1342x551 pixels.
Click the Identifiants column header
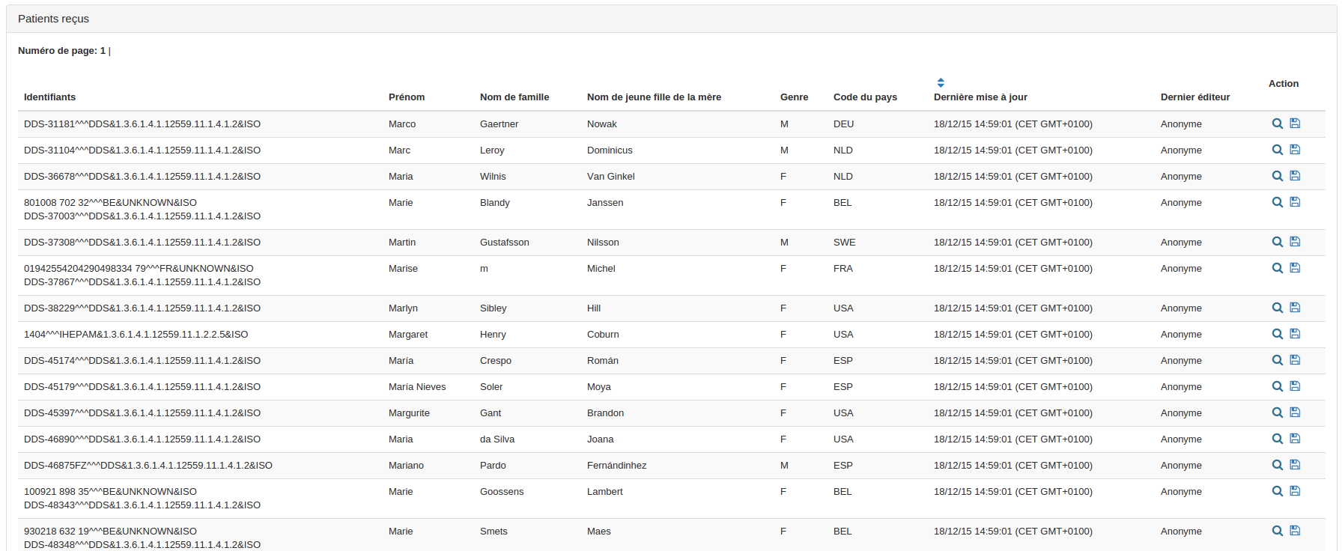[49, 97]
